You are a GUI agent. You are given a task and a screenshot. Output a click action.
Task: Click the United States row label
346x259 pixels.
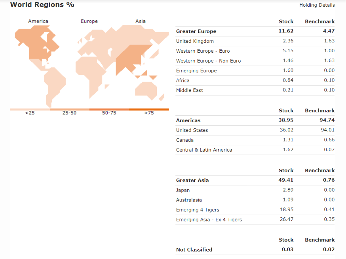click(x=192, y=130)
